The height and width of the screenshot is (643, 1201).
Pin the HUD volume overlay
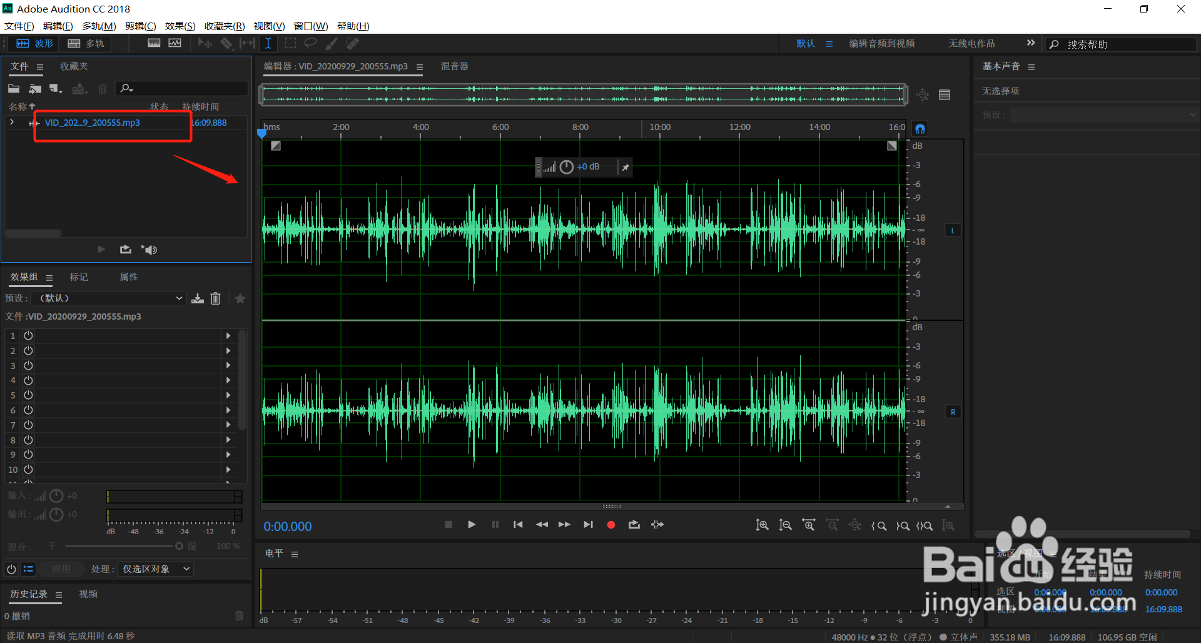coord(625,167)
